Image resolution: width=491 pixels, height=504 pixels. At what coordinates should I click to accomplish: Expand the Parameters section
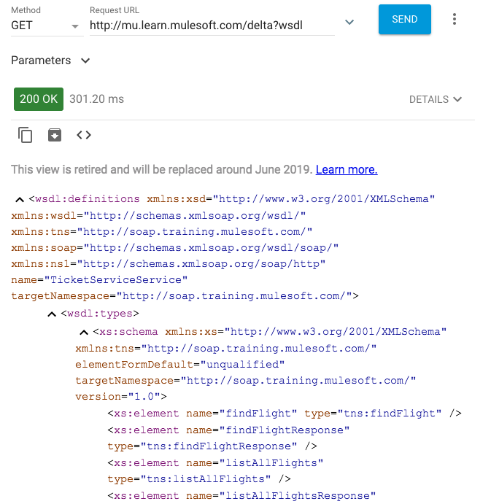[x=50, y=61]
